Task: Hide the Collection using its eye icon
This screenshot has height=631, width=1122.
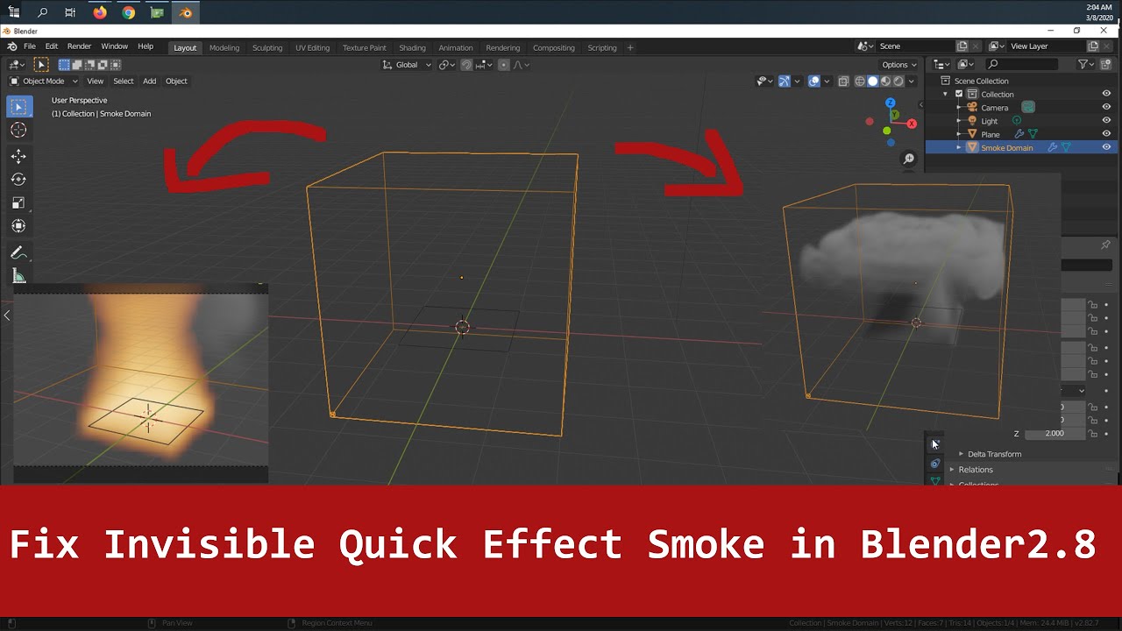Action: click(1106, 94)
